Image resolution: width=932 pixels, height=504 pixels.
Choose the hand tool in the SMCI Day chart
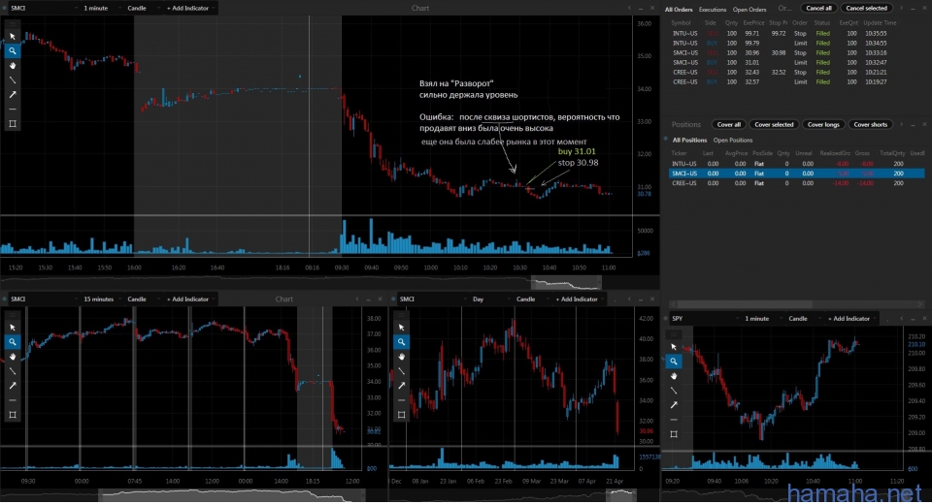pos(401,356)
